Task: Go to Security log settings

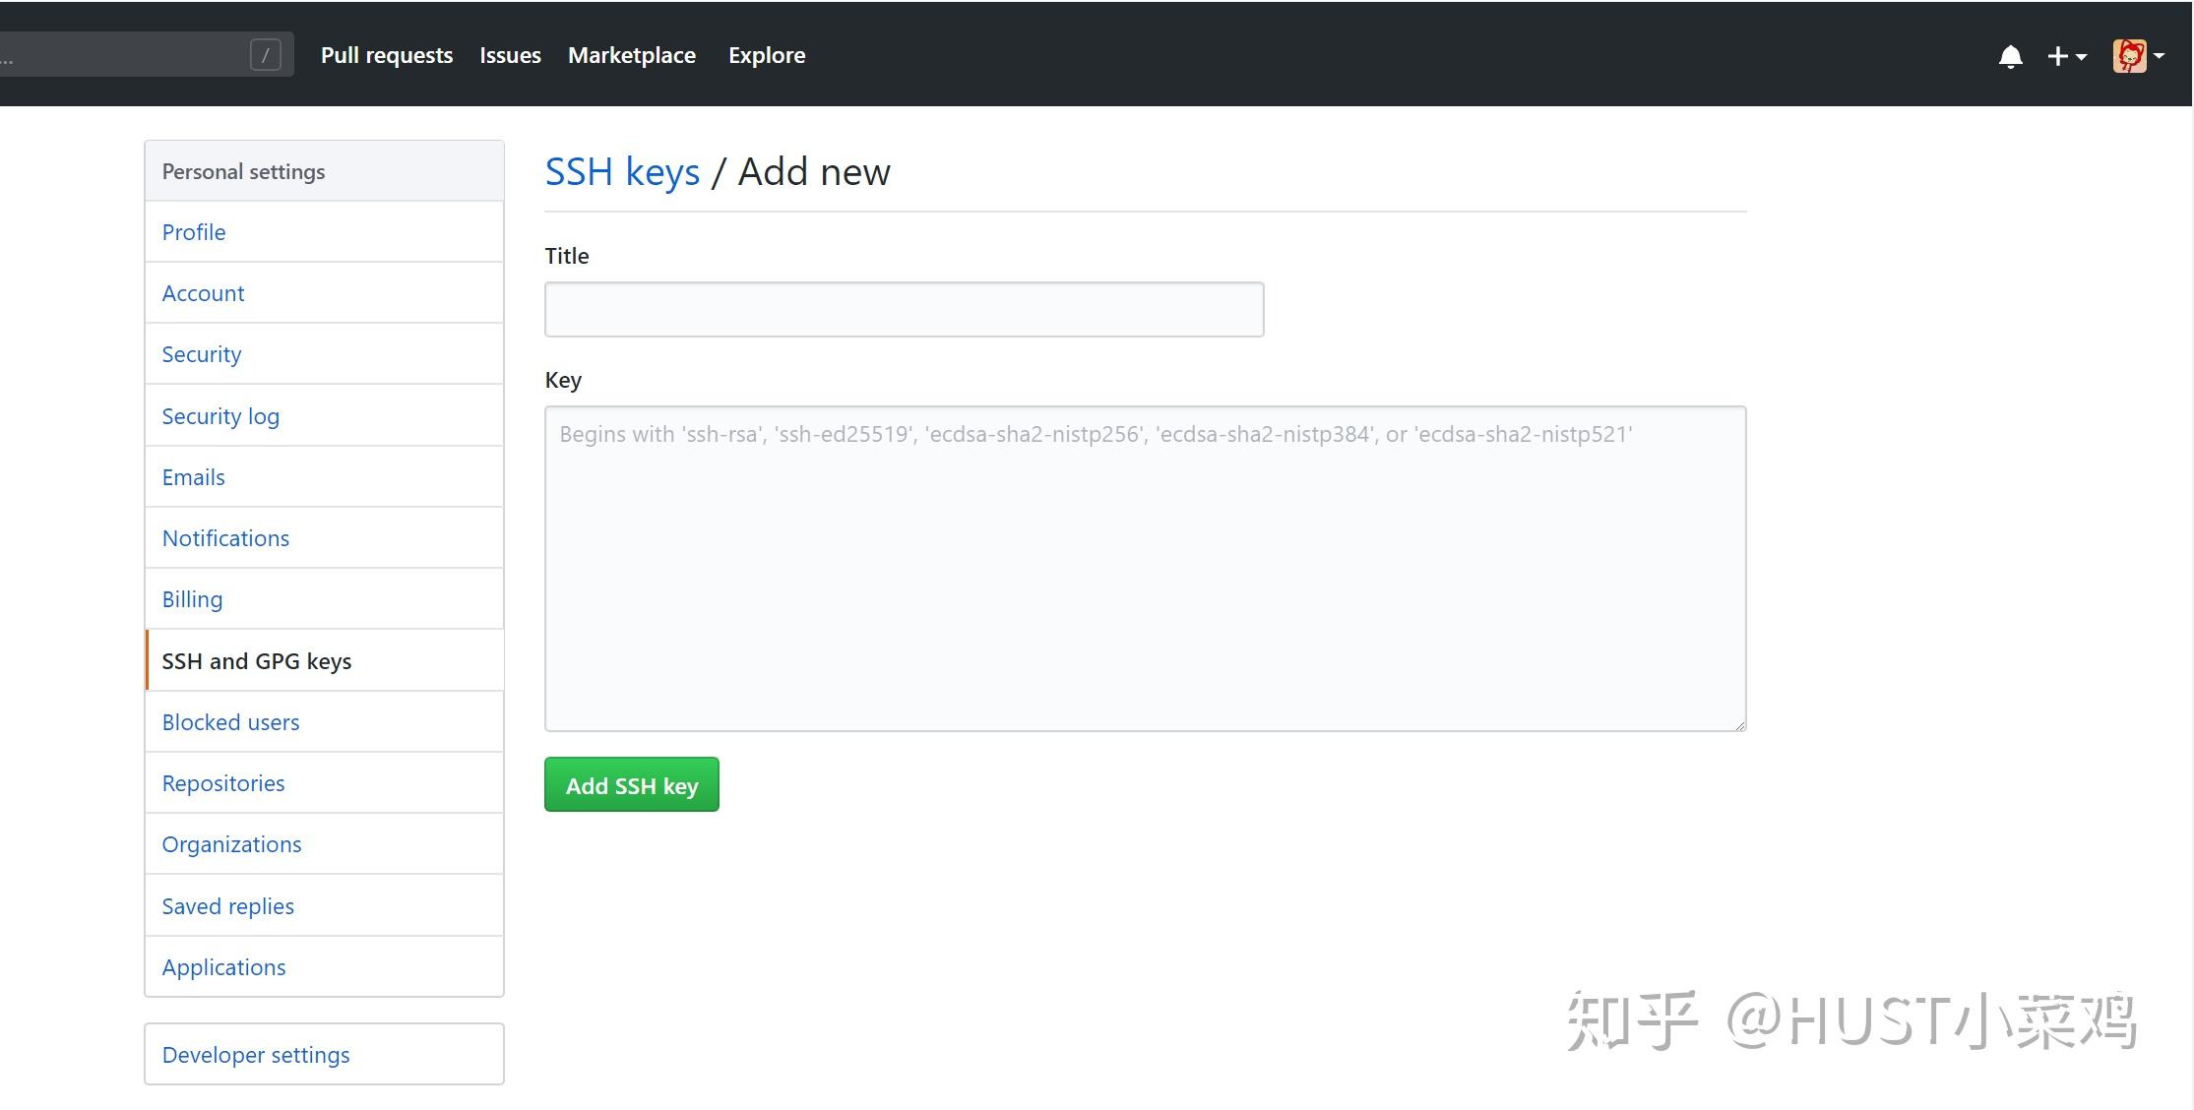Action: pyautogui.click(x=220, y=416)
